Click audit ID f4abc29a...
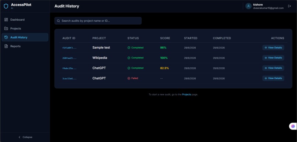This screenshot has height=142, width=297. click(69, 68)
